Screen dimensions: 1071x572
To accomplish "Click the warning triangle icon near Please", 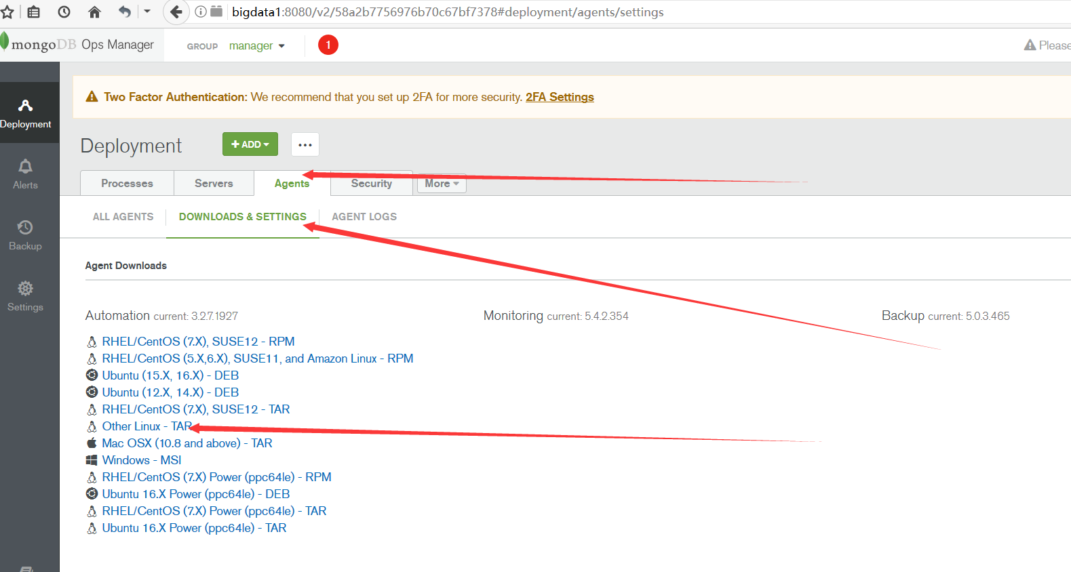I will (1030, 45).
